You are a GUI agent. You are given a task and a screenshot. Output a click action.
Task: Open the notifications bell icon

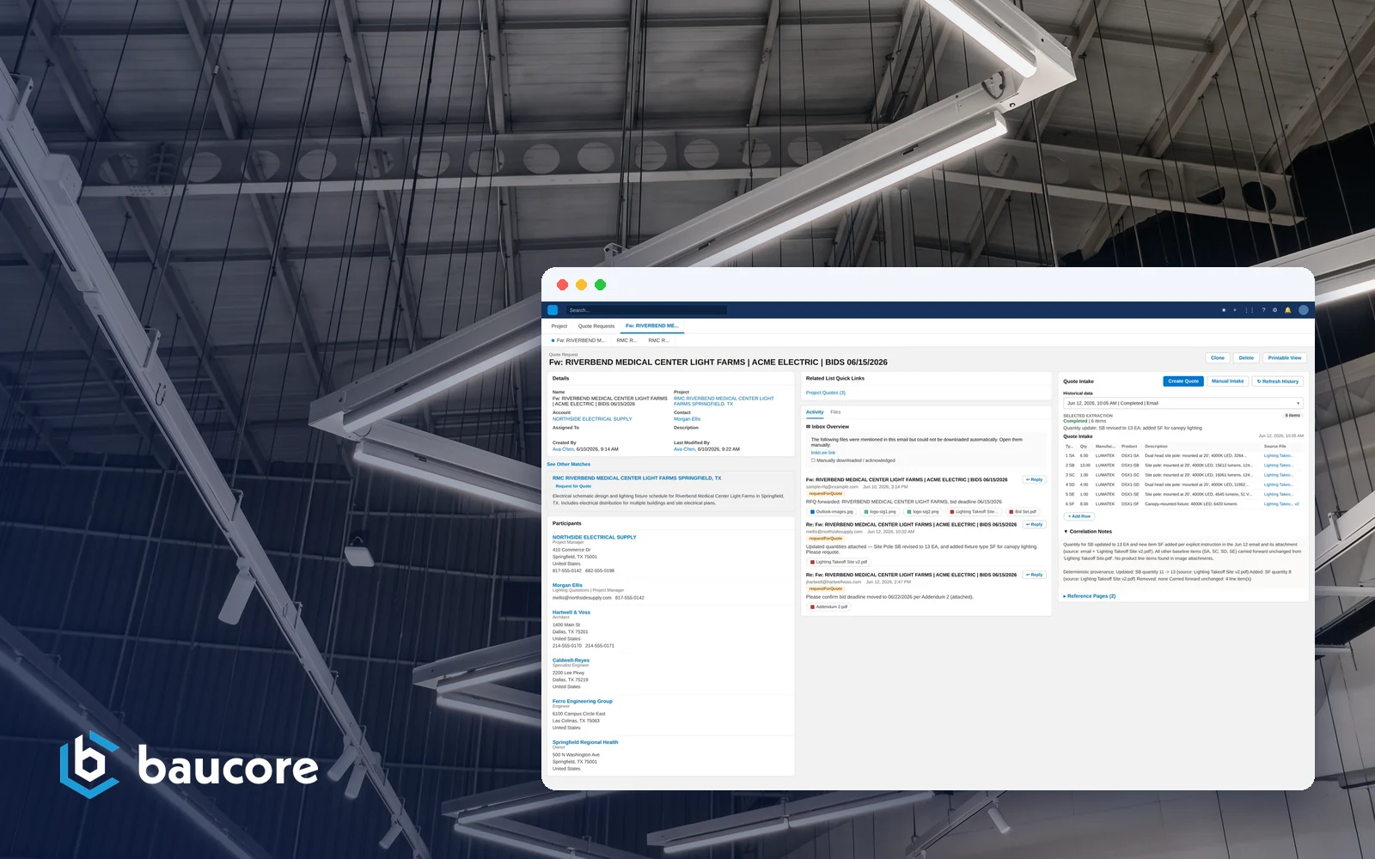[x=1287, y=310]
